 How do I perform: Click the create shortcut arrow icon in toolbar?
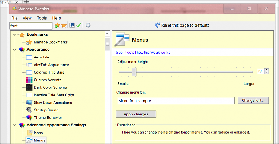click(72, 25)
